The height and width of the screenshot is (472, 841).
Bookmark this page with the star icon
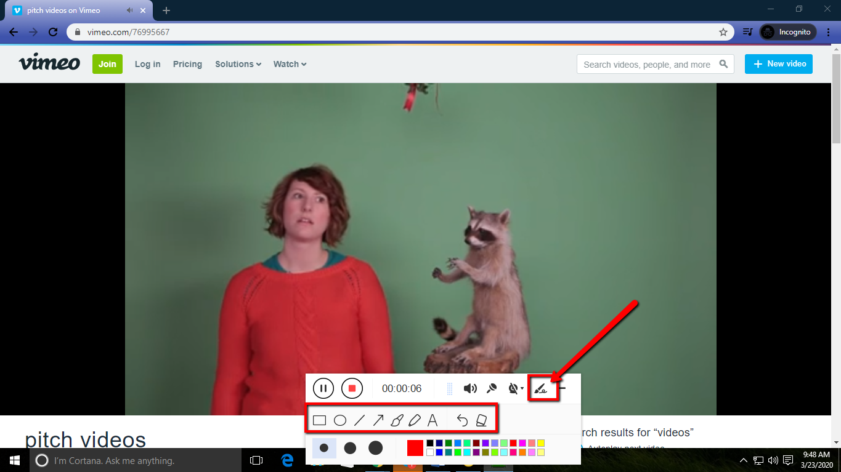click(723, 32)
